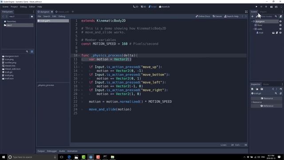Collapse the walls node children

(x=253, y=29)
